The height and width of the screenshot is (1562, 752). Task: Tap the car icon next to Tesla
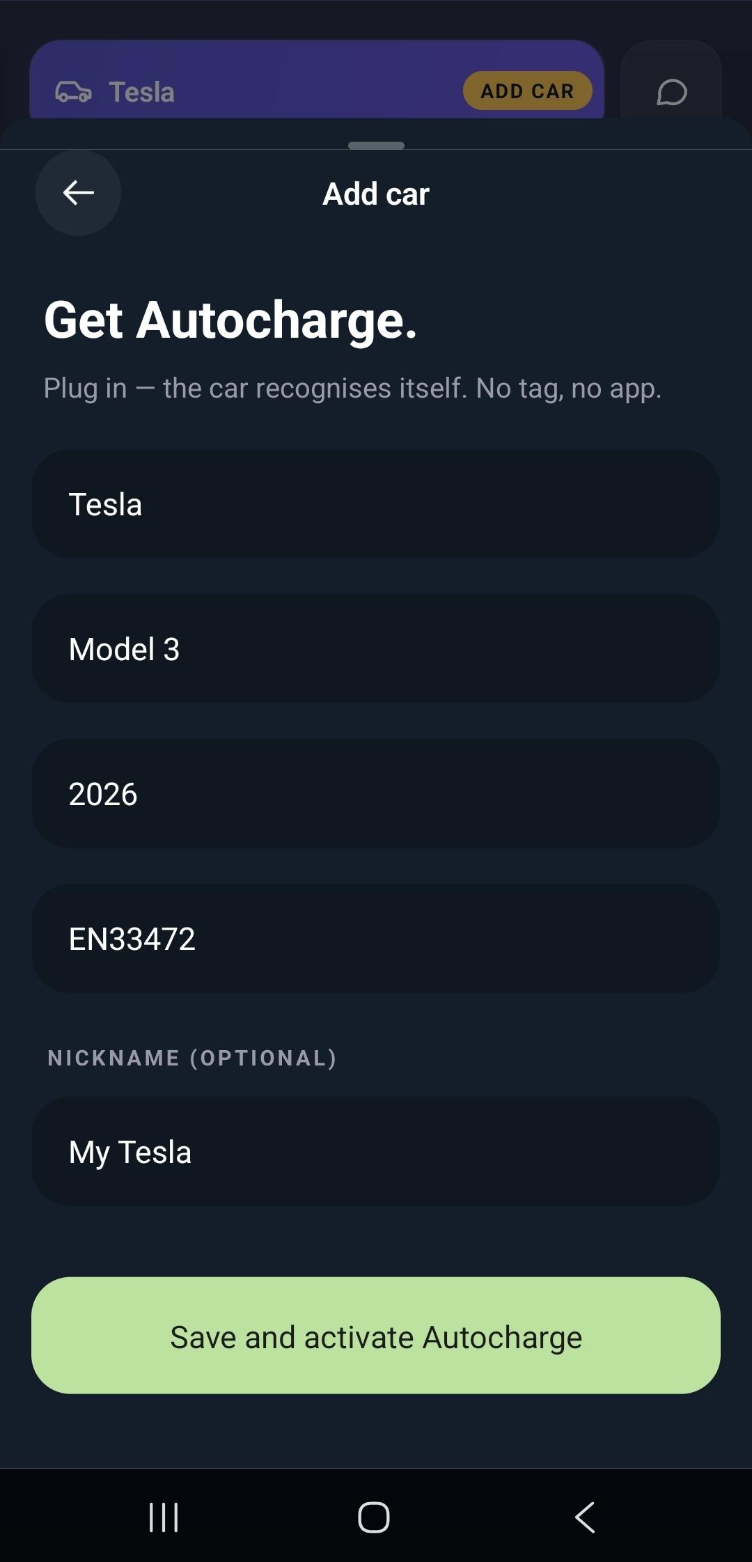(73, 92)
